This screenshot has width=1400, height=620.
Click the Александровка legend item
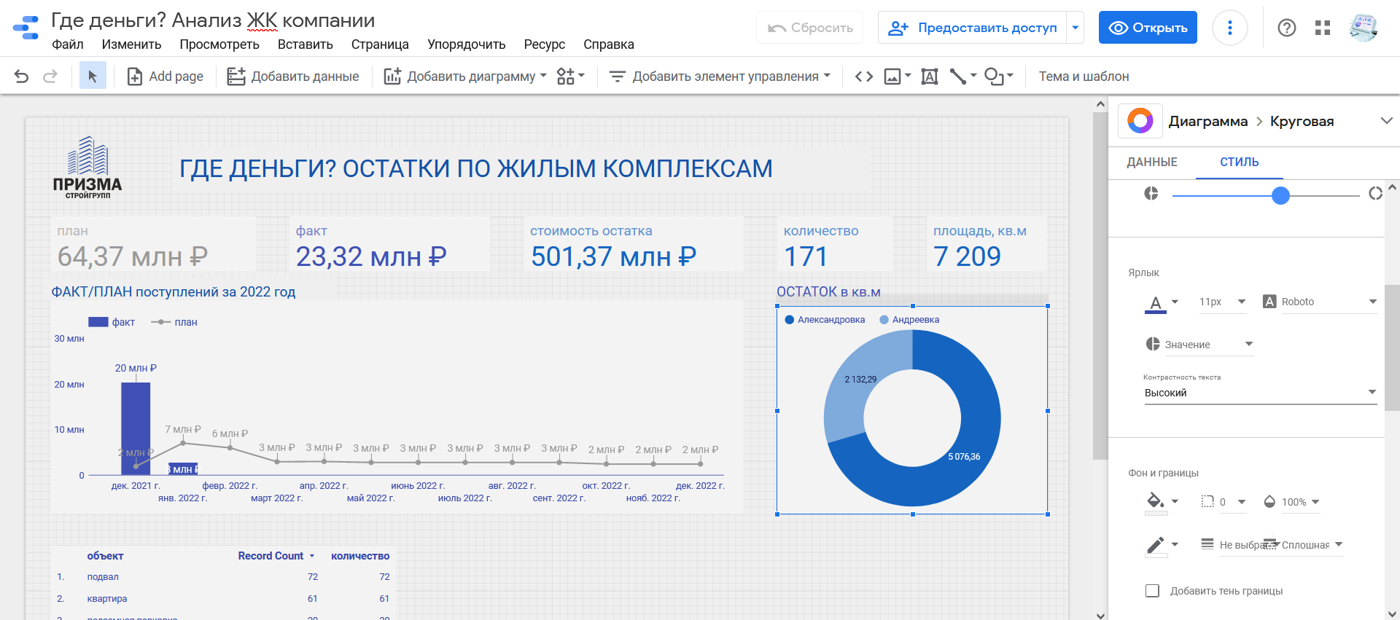825,320
